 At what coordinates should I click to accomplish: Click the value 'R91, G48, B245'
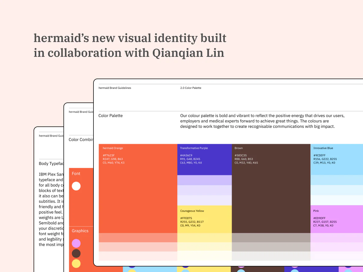[190, 159]
